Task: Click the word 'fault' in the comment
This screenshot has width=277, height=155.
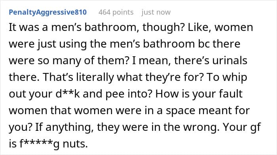Action: [231, 94]
